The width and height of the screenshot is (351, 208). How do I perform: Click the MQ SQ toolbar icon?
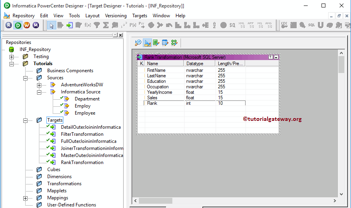tap(260, 25)
